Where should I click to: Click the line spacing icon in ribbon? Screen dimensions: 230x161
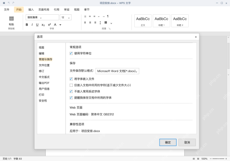100,23
